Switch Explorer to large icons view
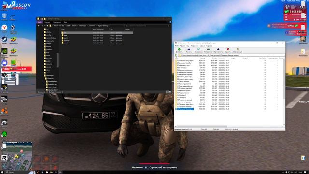Viewport: 309px width, 174px height. point(170,92)
